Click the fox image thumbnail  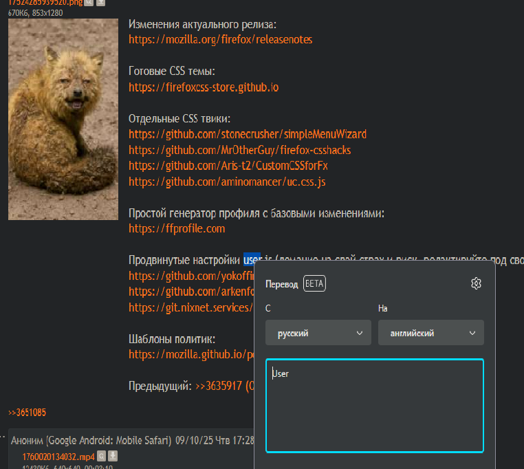coord(63,120)
